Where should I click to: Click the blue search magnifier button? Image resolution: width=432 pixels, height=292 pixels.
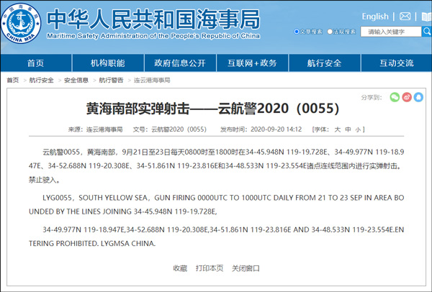tap(427, 32)
